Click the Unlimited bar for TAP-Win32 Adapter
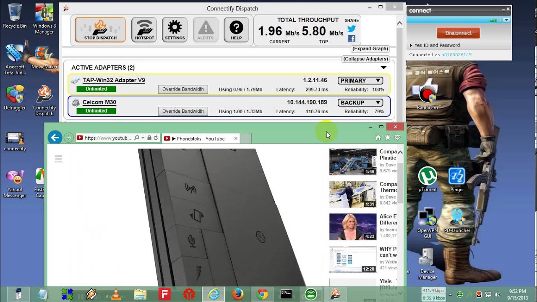 click(x=96, y=89)
